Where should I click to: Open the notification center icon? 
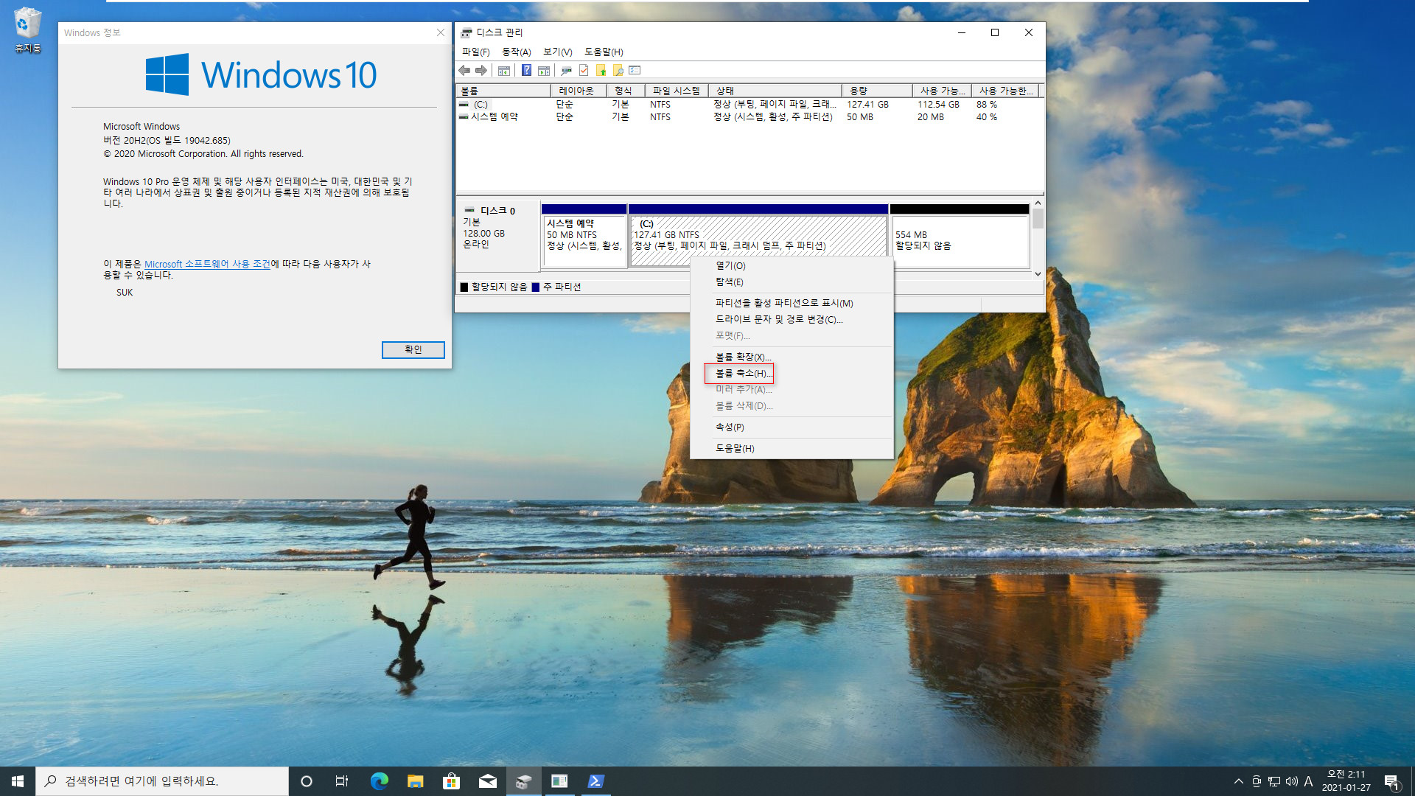pyautogui.click(x=1391, y=781)
